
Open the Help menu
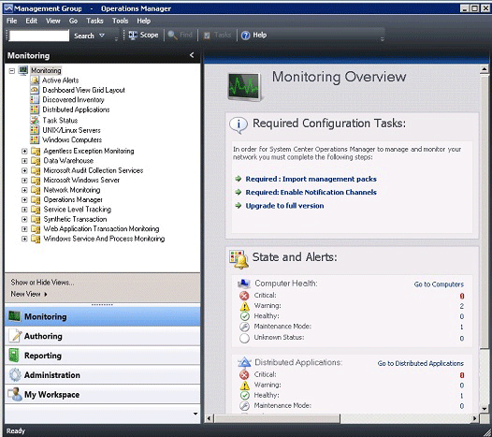144,21
